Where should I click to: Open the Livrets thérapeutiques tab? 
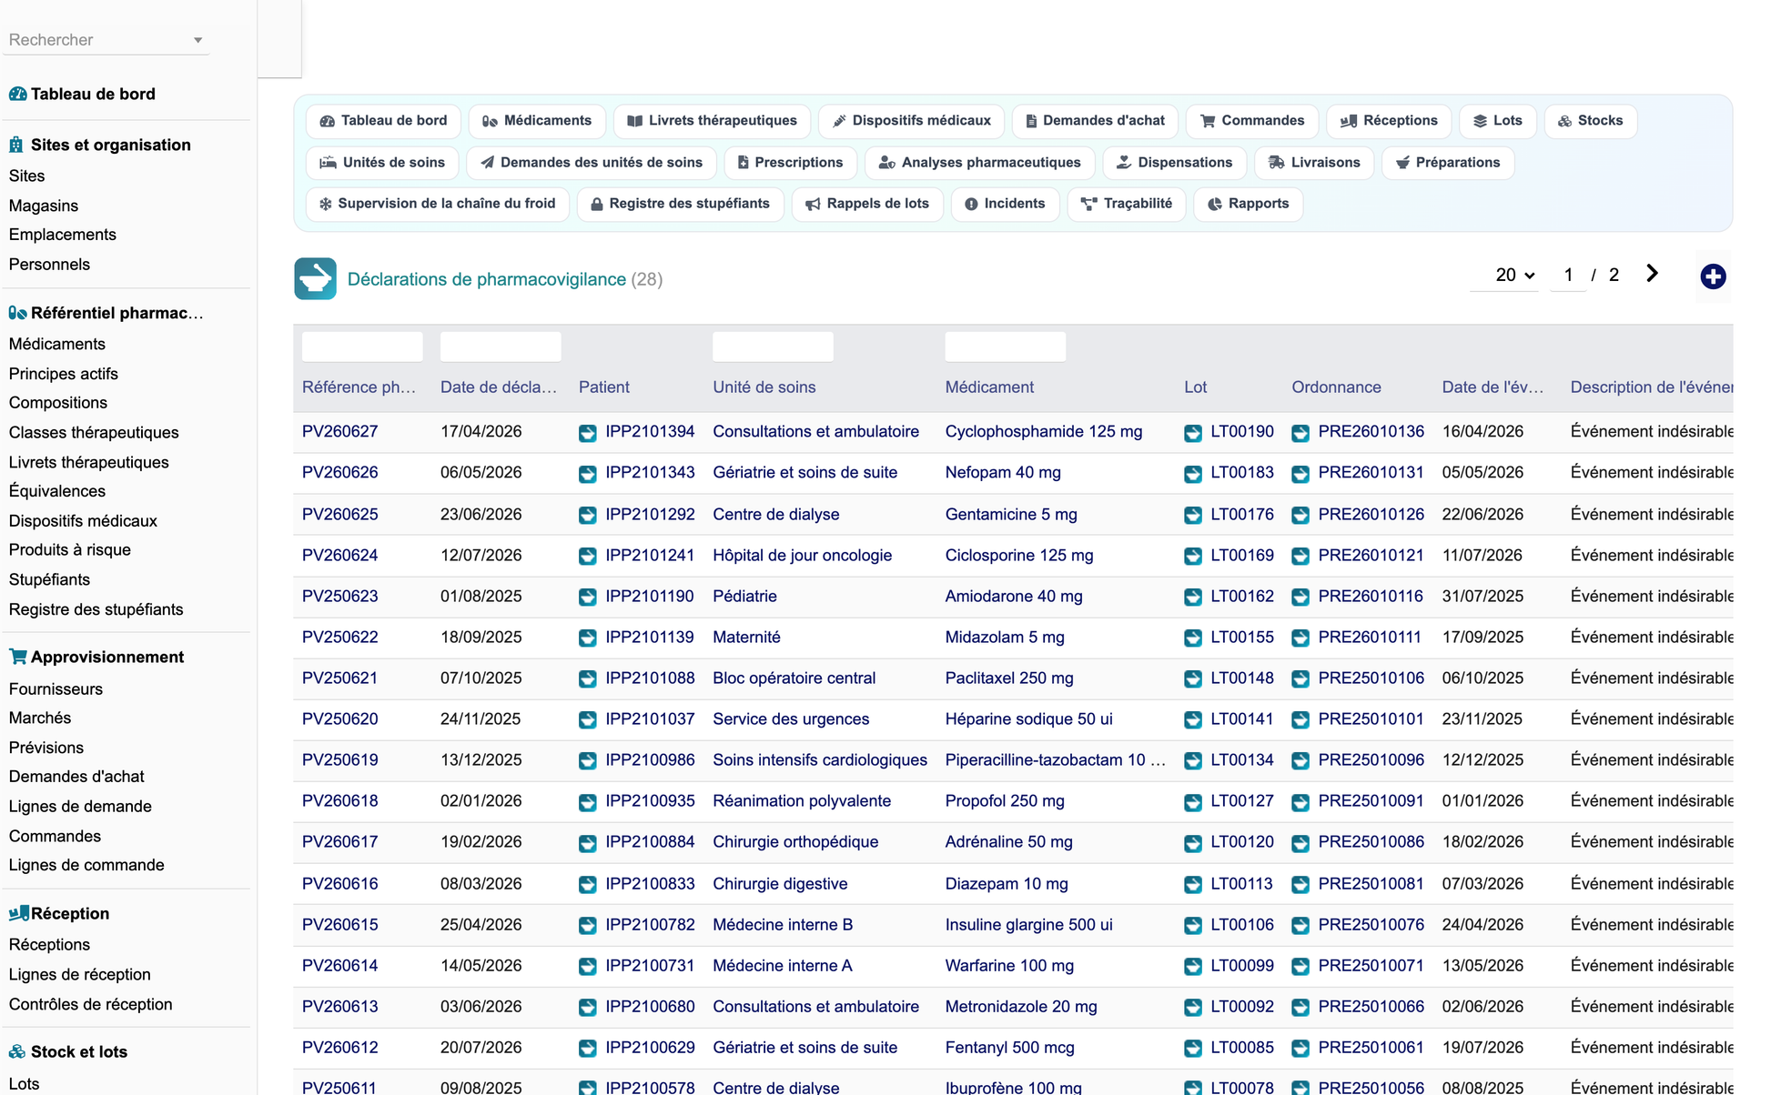coord(712,121)
